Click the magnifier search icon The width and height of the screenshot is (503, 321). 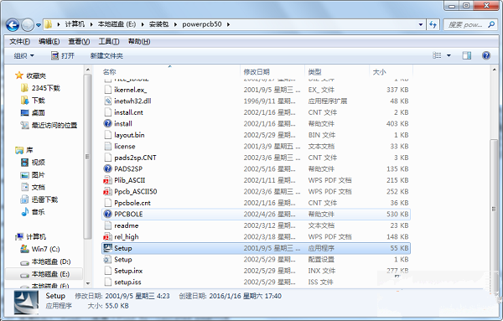pos(490,24)
